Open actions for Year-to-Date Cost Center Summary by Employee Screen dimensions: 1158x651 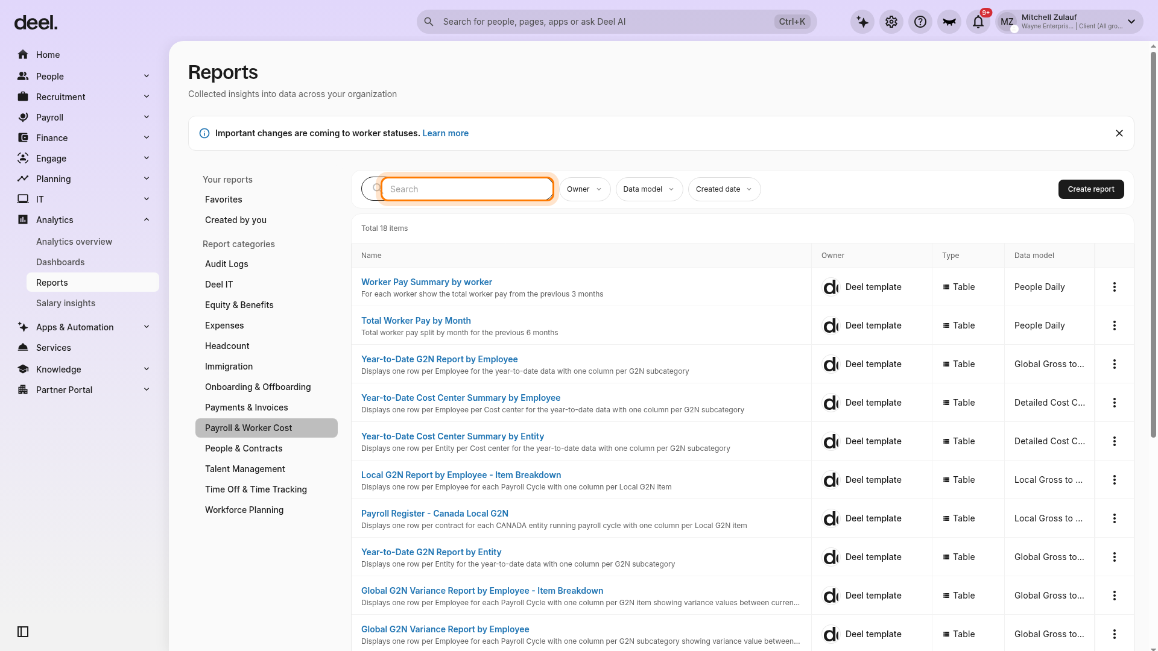click(x=1115, y=403)
